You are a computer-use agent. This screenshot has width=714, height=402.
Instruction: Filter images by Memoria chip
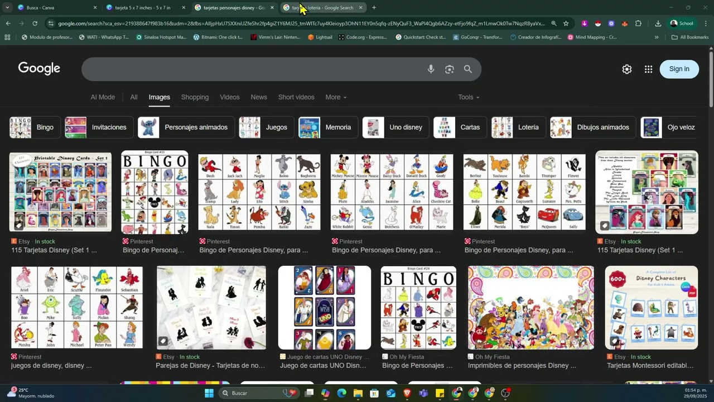pyautogui.click(x=328, y=127)
